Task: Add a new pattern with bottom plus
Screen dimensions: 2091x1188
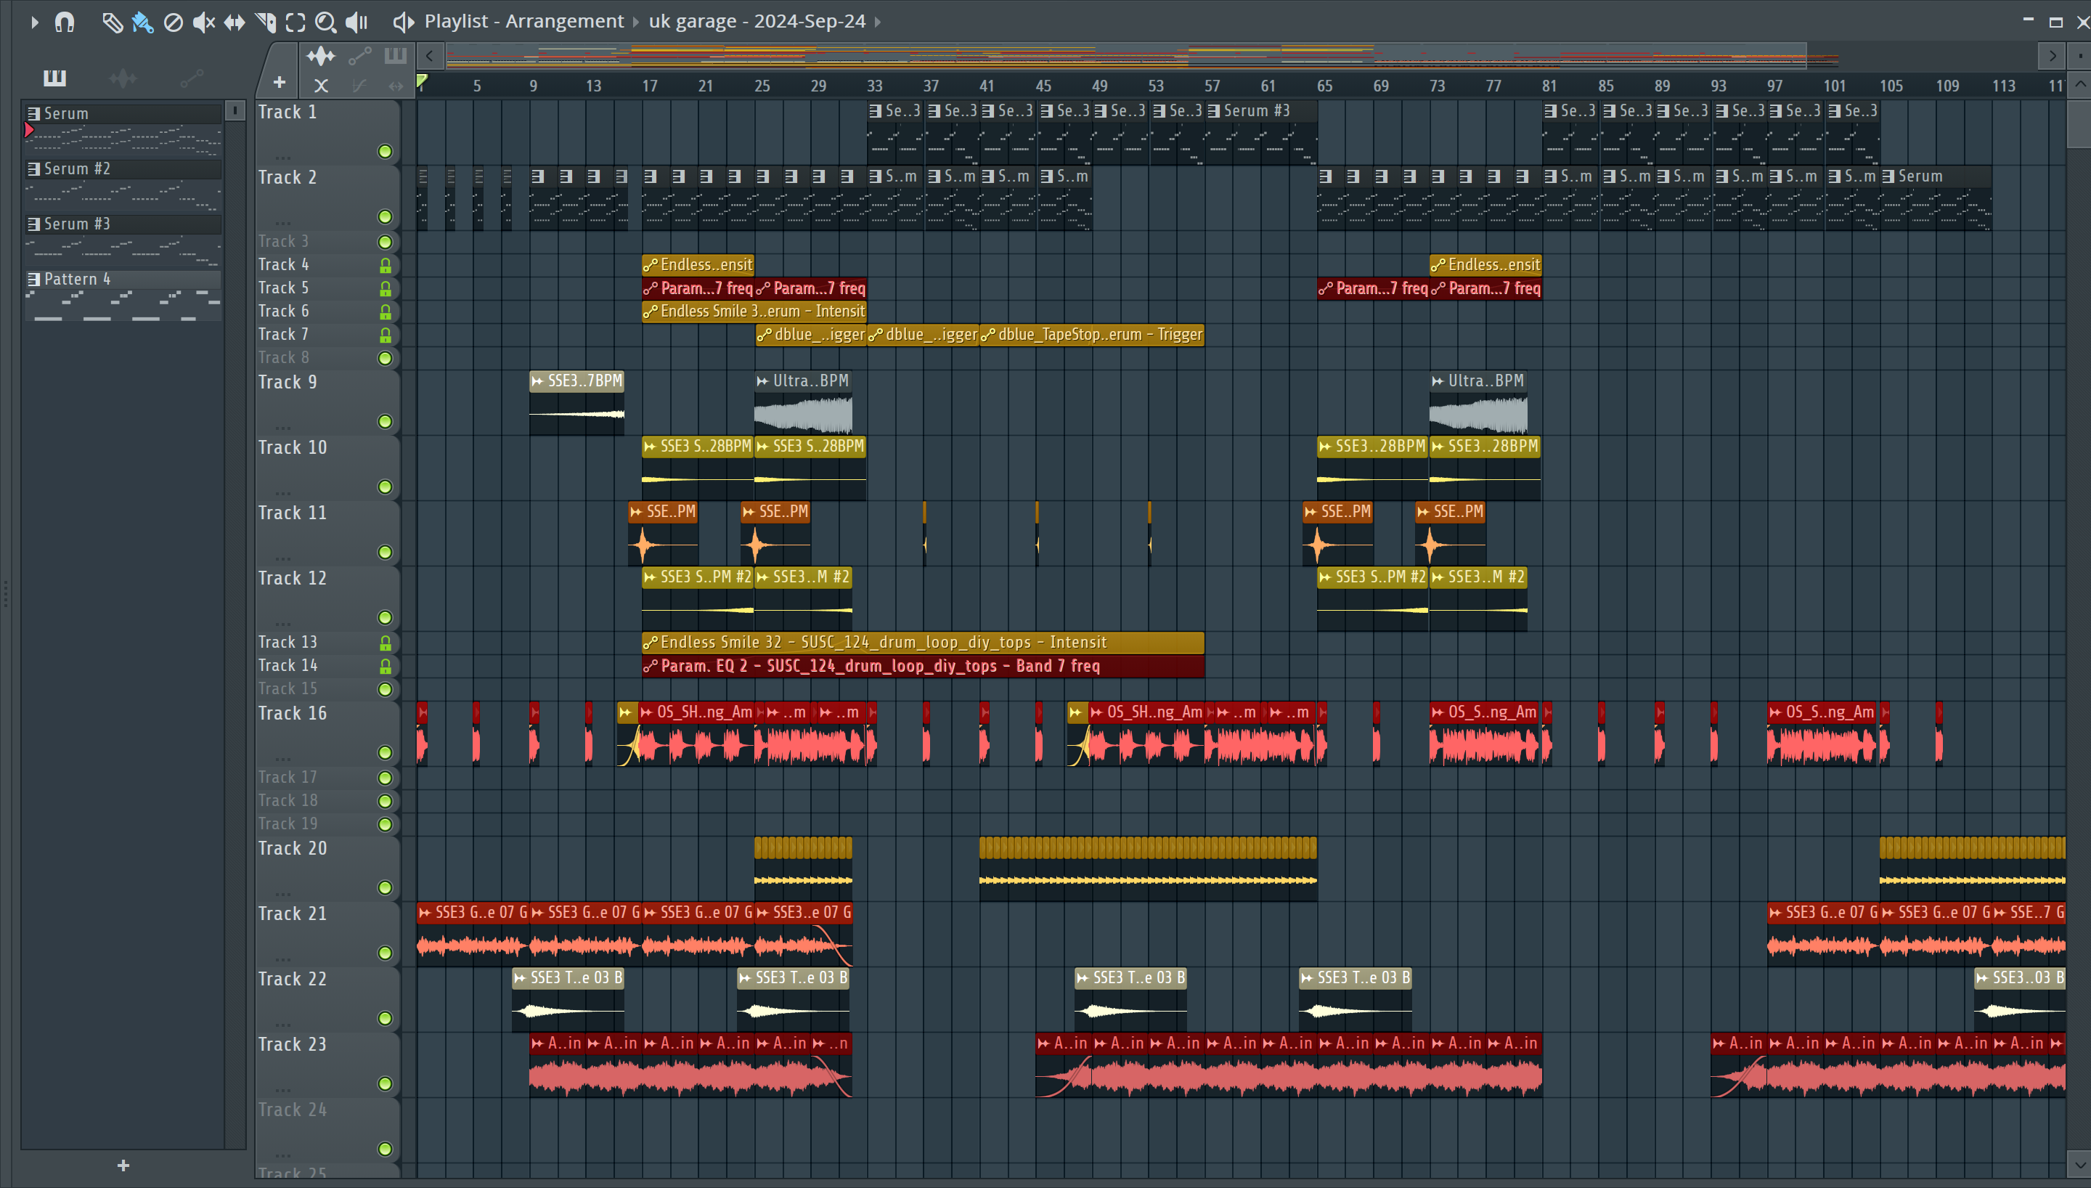Action: pos(123,1165)
